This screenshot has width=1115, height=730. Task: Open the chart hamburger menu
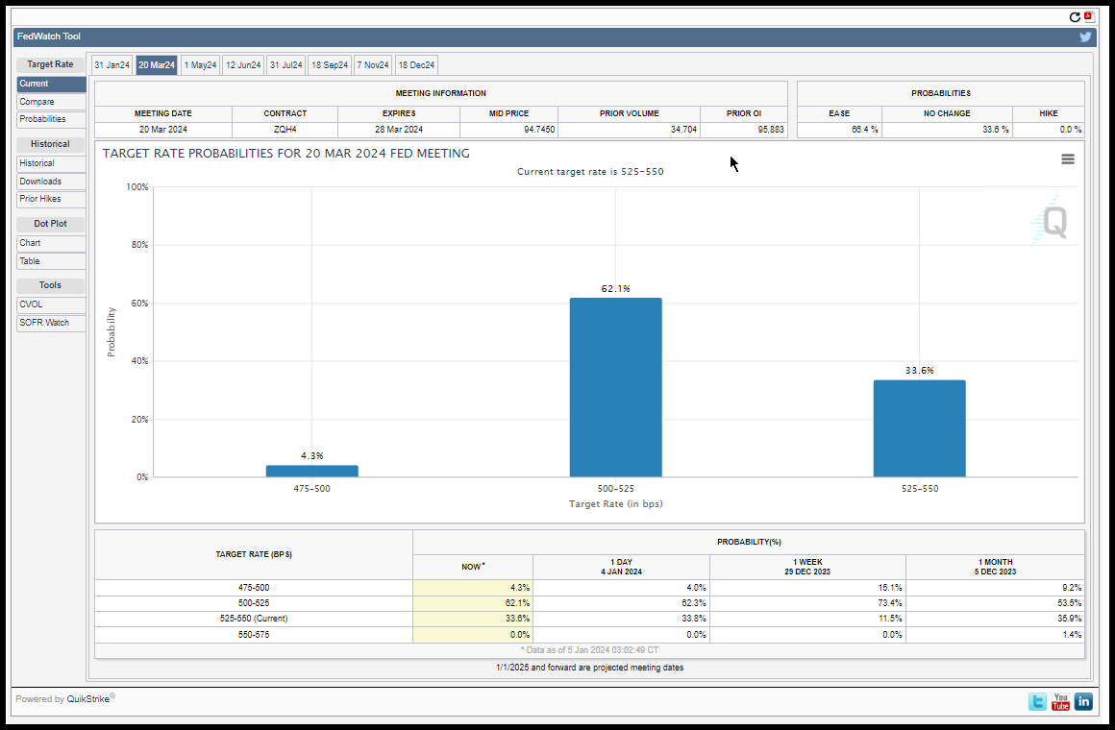click(1067, 159)
